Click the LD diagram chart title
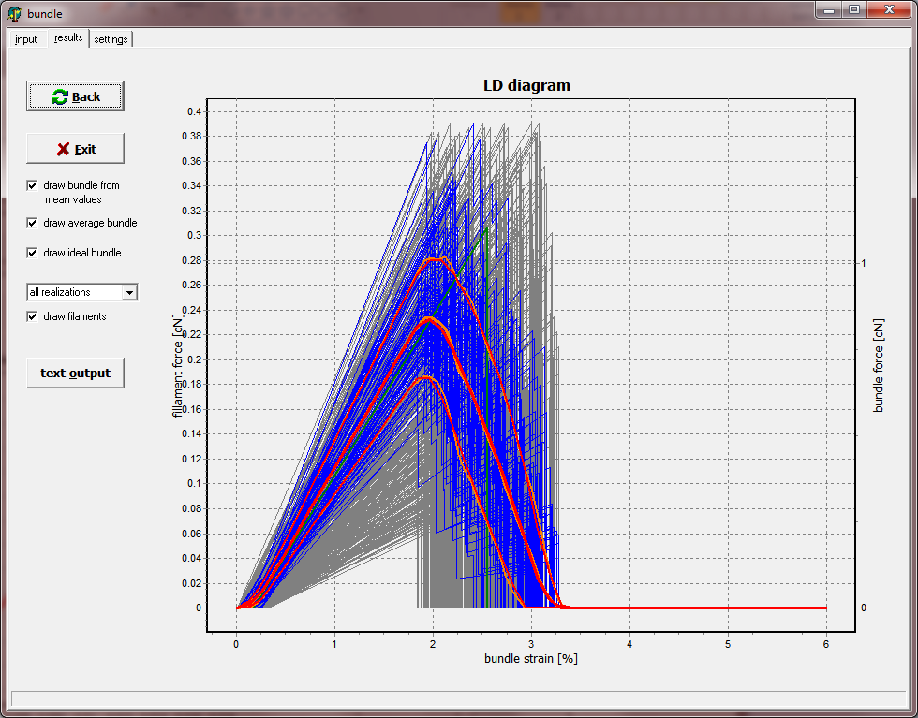The width and height of the screenshot is (918, 718). point(526,85)
